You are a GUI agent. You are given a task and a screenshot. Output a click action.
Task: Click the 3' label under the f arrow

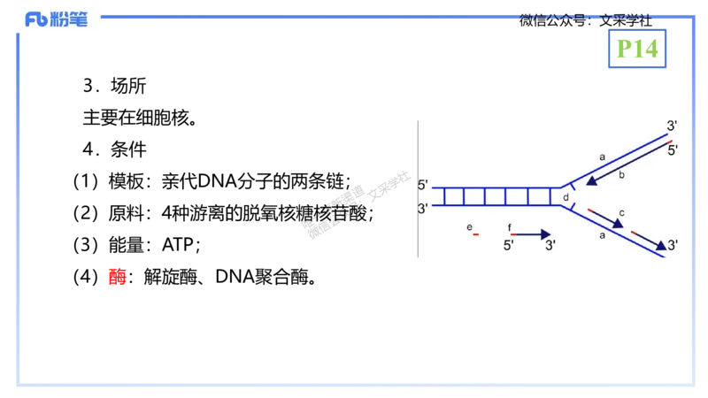click(x=550, y=246)
